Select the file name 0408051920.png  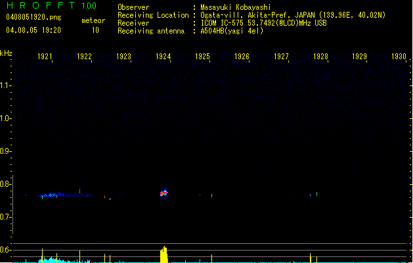tap(33, 17)
